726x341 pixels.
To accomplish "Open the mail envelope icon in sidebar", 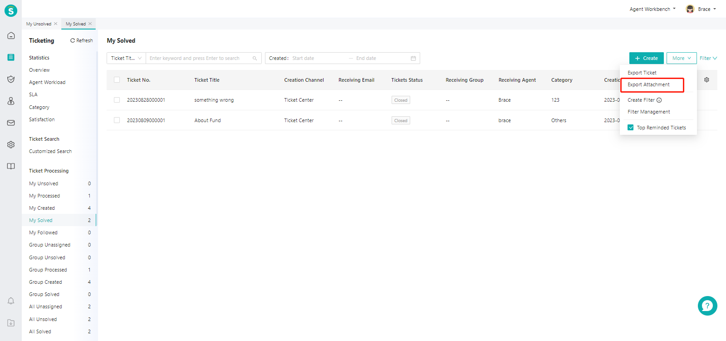I will pos(11,123).
